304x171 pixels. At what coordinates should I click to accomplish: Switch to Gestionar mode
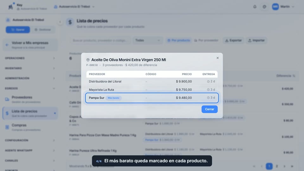pyautogui.click(x=43, y=30)
